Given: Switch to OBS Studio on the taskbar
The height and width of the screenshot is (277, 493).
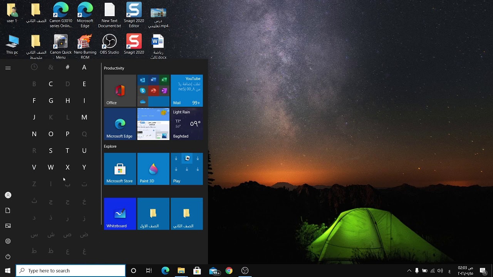Looking at the screenshot, I should pyautogui.click(x=245, y=271).
